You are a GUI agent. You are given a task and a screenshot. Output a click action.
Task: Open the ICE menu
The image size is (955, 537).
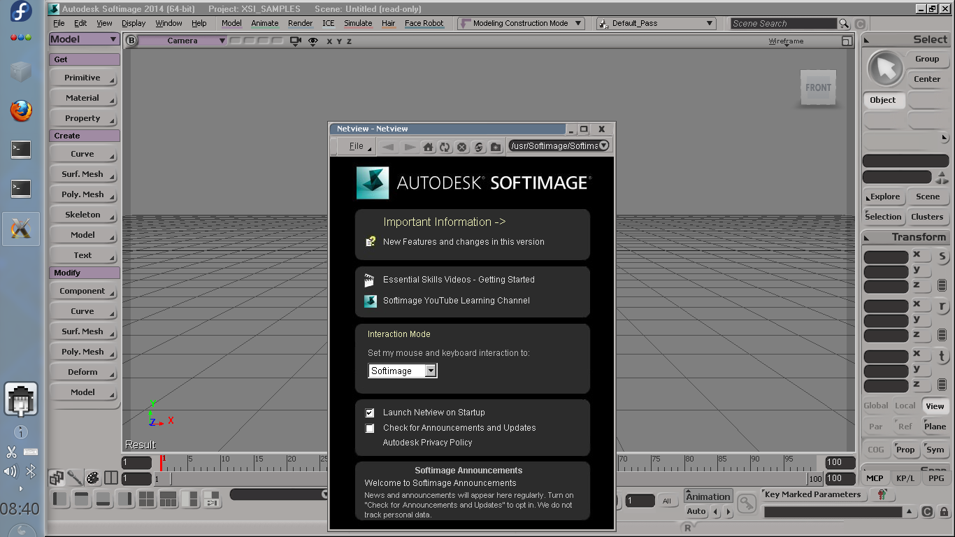(x=328, y=23)
